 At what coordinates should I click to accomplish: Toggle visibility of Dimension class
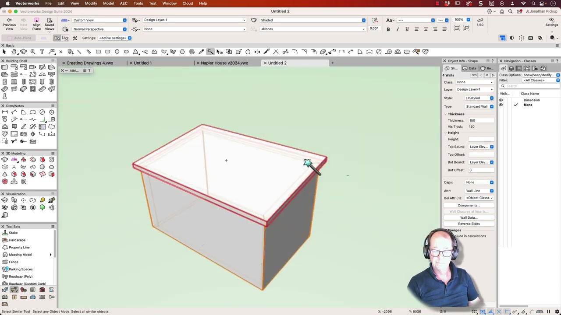point(501,100)
